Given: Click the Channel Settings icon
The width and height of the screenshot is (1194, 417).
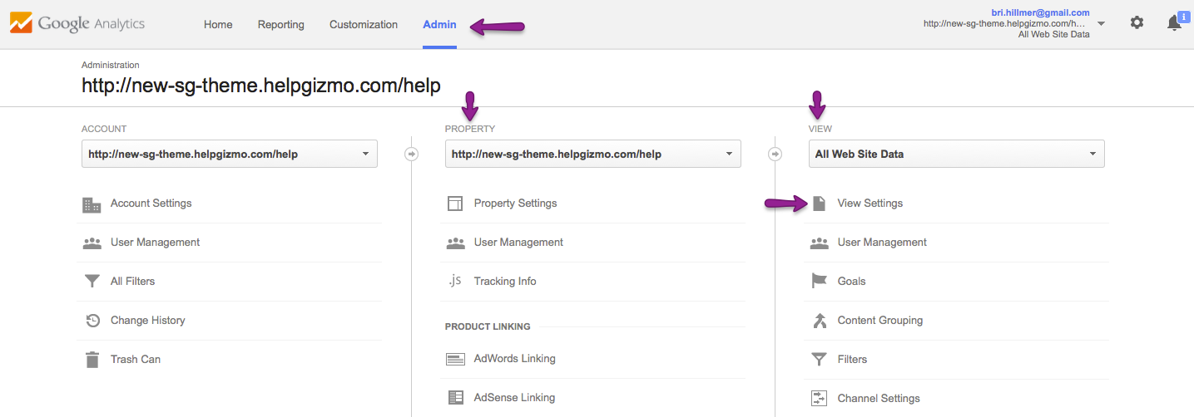Looking at the screenshot, I should [x=819, y=399].
